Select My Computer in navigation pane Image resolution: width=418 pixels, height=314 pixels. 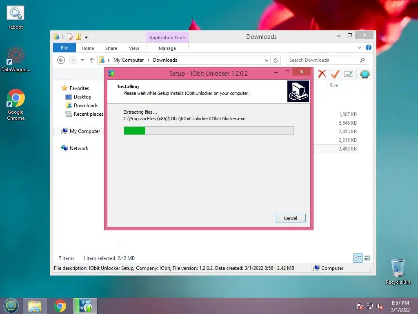85,131
